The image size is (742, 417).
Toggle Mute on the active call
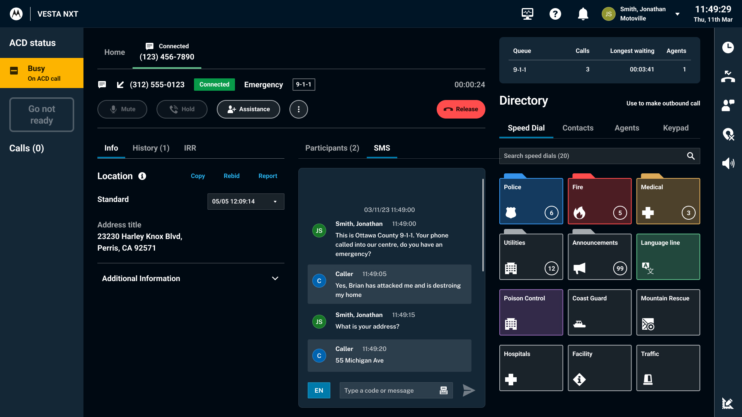tap(122, 109)
